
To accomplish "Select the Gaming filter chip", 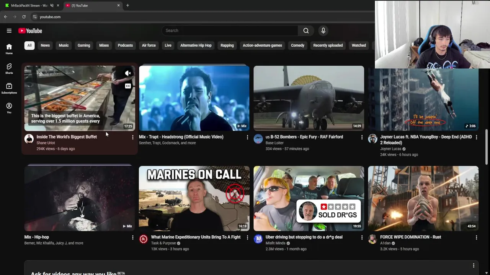I will [84, 45].
